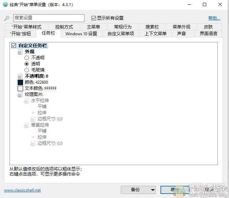Switch to the 常规行为 tab
229x198 pixels.
click(x=123, y=27)
